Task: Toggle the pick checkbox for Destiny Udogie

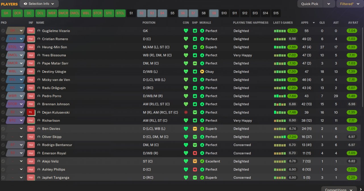Action: [x=3, y=72]
